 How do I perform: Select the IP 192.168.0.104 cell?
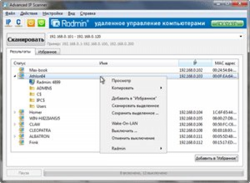191,112
